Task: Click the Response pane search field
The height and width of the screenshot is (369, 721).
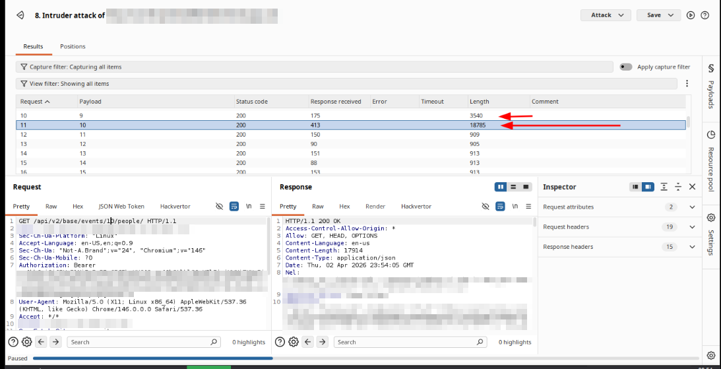Action: pyautogui.click(x=409, y=342)
